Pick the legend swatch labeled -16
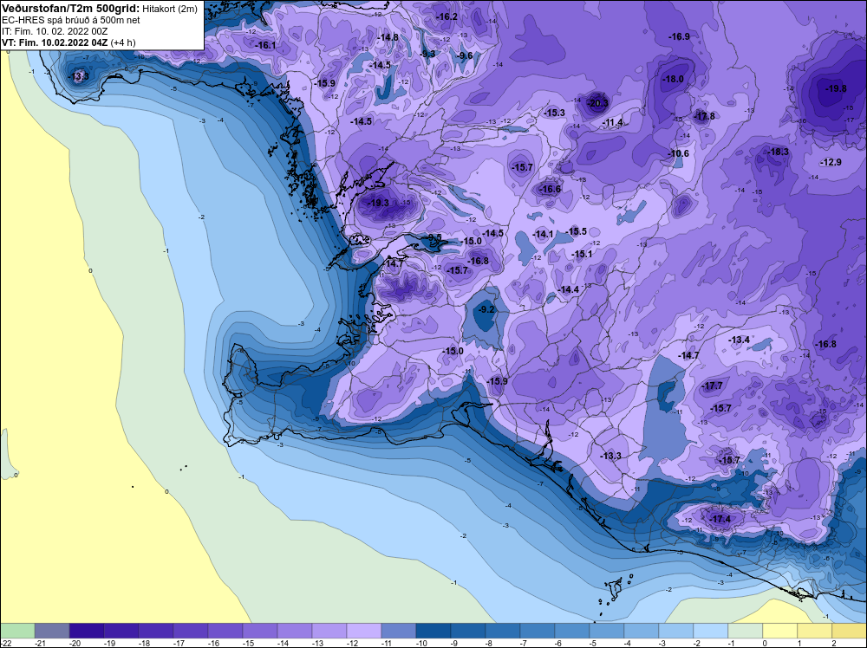This screenshot has width=867, height=648. (x=225, y=631)
